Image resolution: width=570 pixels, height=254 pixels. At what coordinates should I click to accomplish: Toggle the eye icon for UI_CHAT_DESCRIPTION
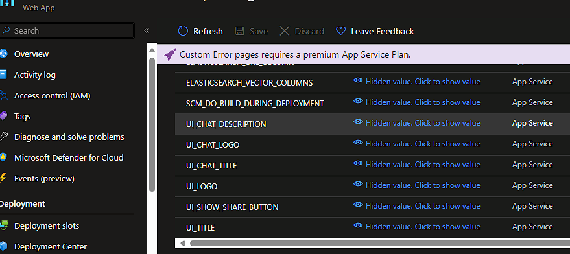[358, 122]
